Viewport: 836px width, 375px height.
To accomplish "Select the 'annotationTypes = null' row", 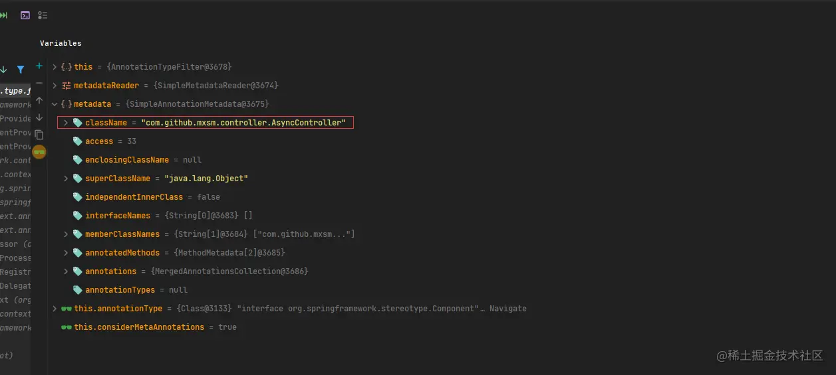I will 442,290.
